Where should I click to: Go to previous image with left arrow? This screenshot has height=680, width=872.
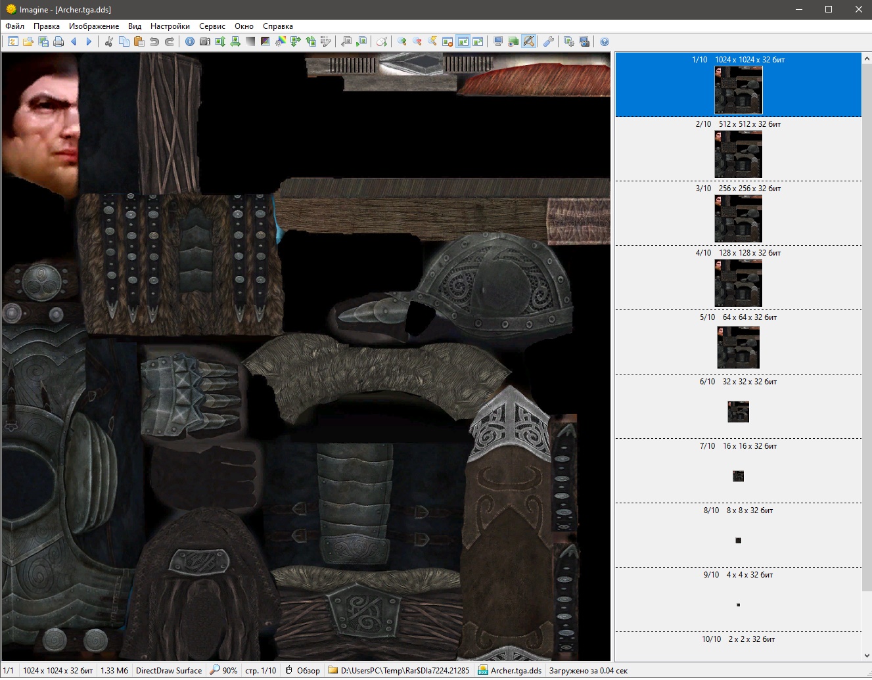(x=74, y=41)
